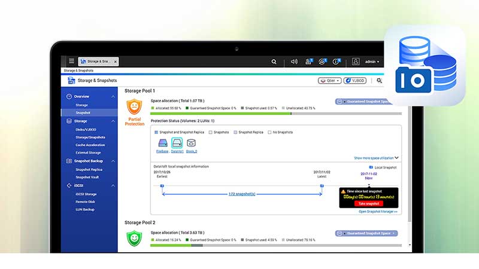Close the Storage & Snapshots tab

click(x=116, y=62)
